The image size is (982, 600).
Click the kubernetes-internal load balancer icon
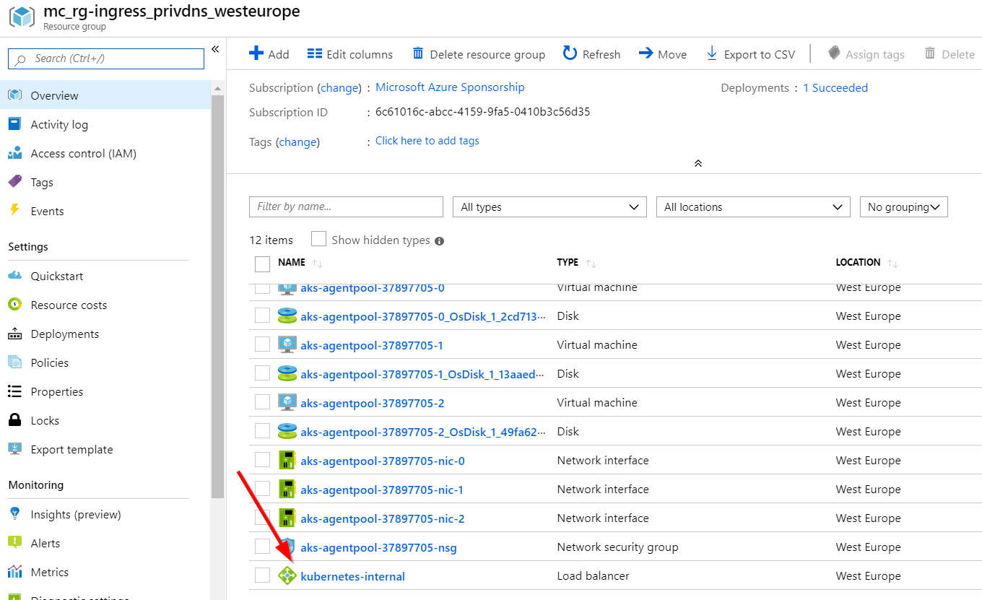tap(287, 575)
